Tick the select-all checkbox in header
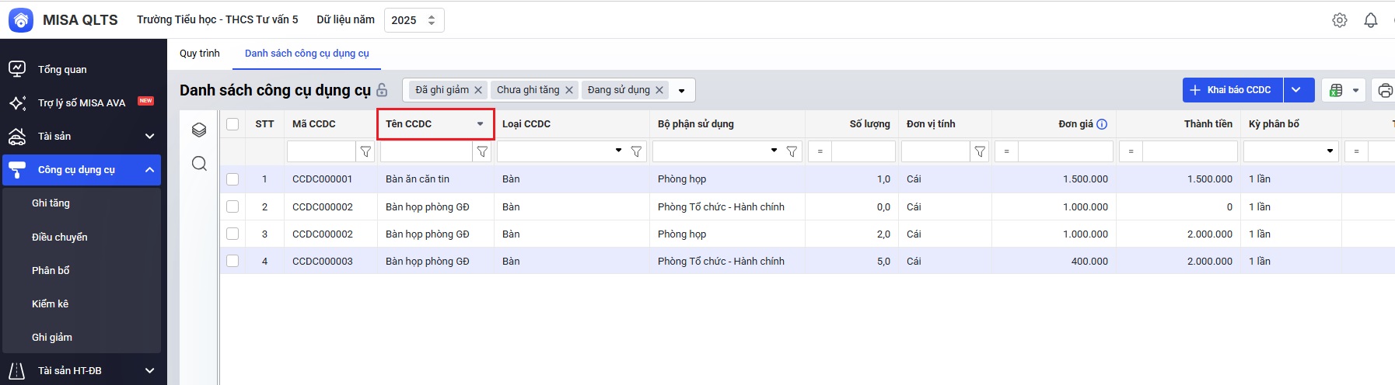 point(232,124)
